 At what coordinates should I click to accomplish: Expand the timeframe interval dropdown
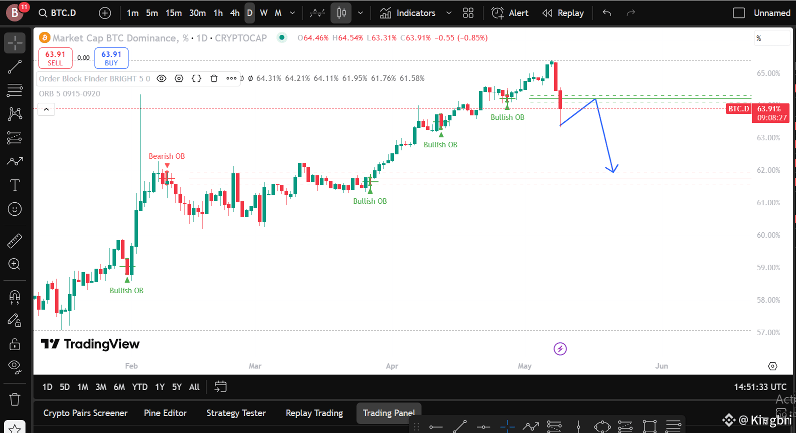tap(292, 13)
